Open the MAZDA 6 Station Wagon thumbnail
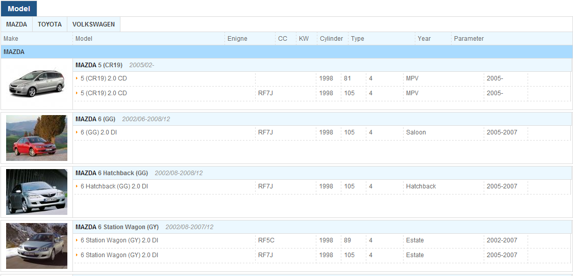This screenshot has width=573, height=276. [37, 246]
